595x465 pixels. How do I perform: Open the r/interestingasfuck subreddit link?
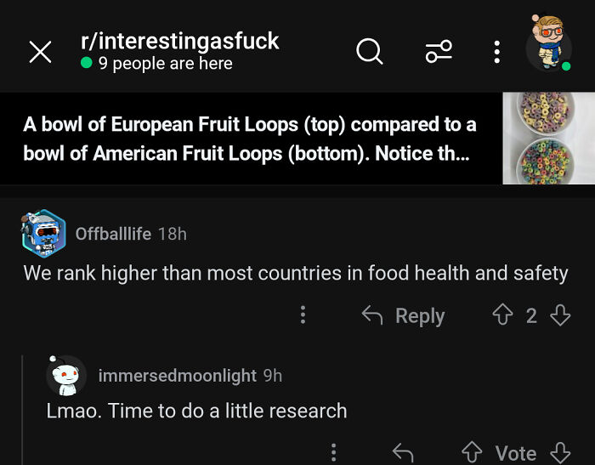click(179, 41)
